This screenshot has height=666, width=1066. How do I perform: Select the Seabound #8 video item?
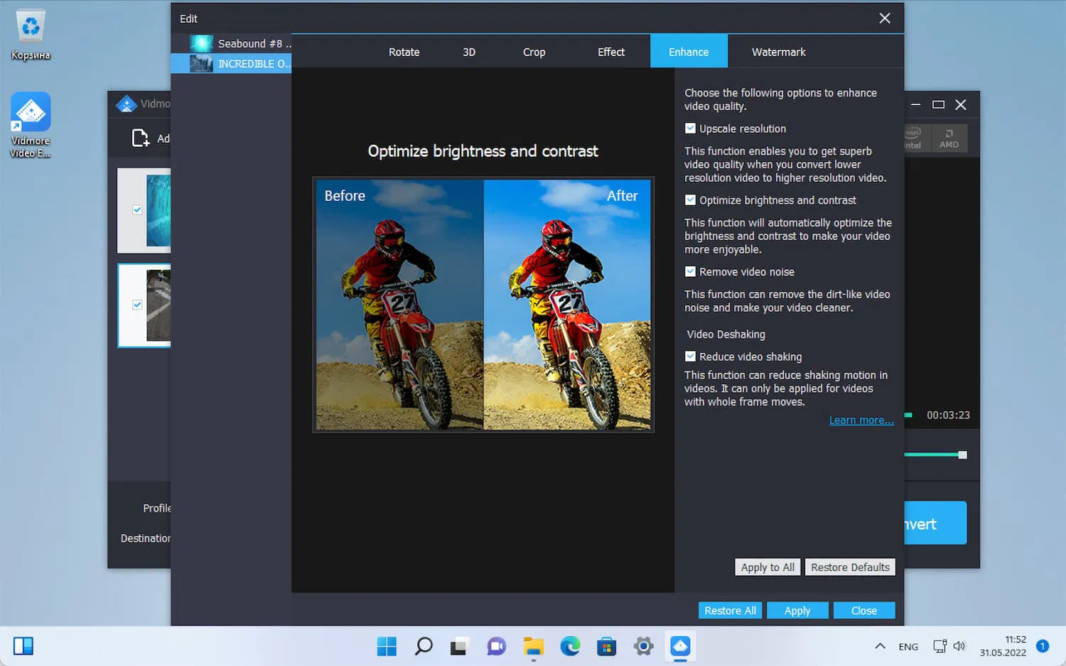pos(232,43)
